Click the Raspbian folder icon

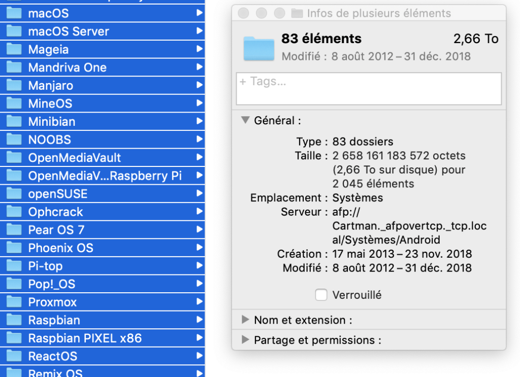point(14,320)
